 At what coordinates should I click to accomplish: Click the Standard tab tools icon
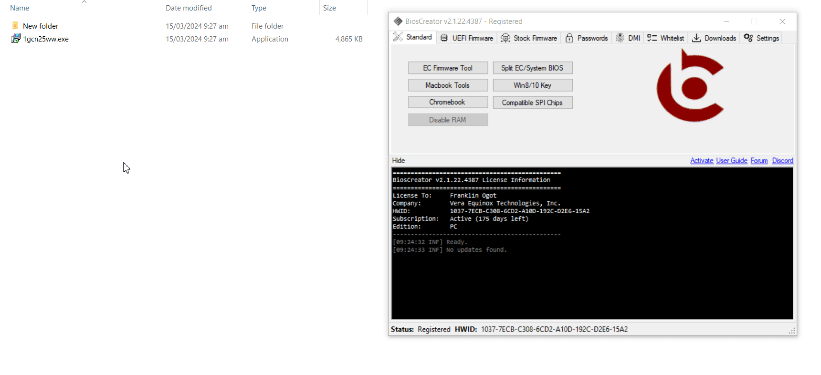(x=398, y=37)
